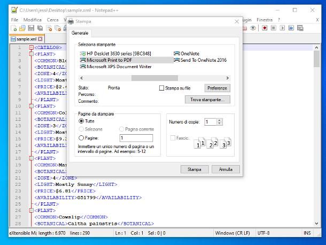The width and height of the screenshot is (326, 245).
Task: Click the Run macro multiple times icon
Action: click(x=291, y=28)
